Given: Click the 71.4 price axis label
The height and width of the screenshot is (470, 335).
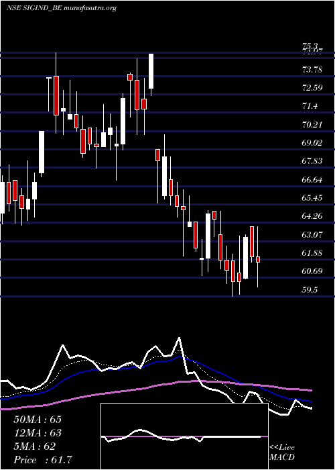Looking at the screenshot, I should (310, 106).
